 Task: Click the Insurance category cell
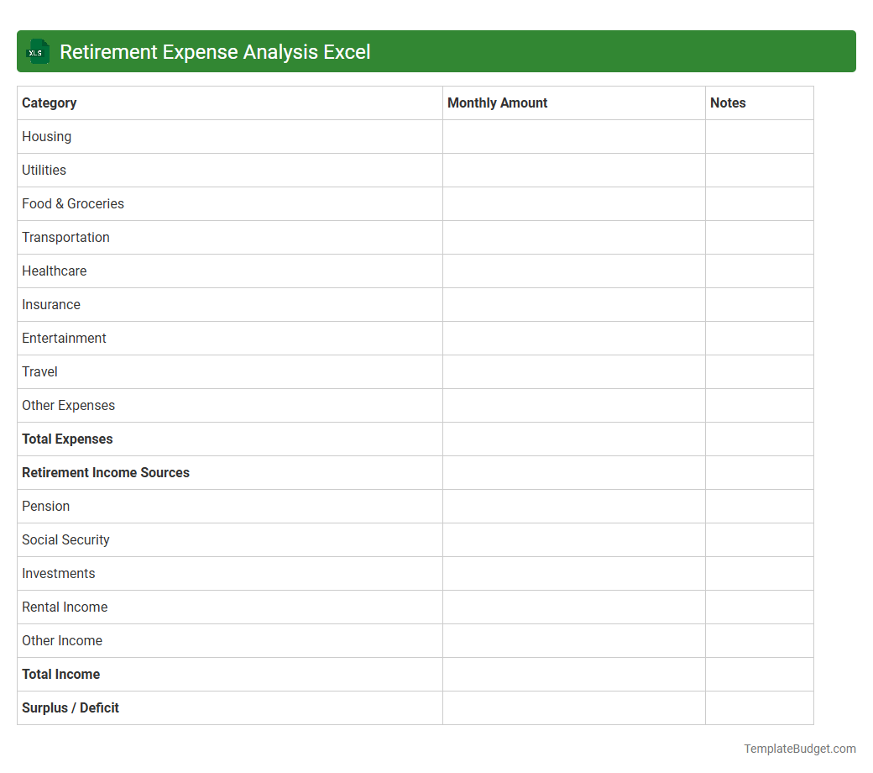(50, 304)
